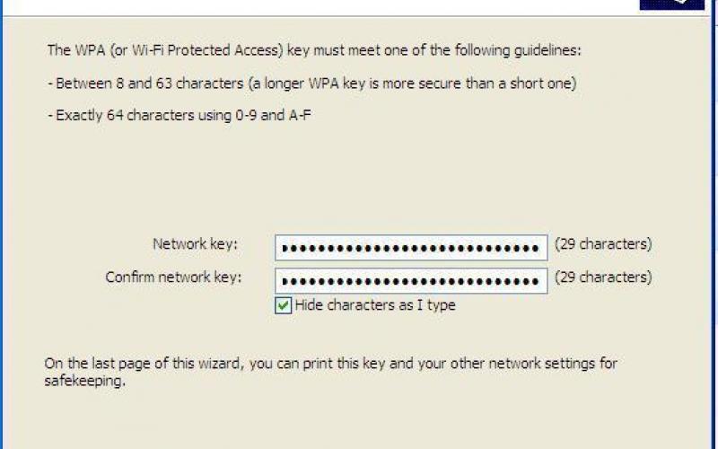Click the 'Confirm network key:' field label

171,277
